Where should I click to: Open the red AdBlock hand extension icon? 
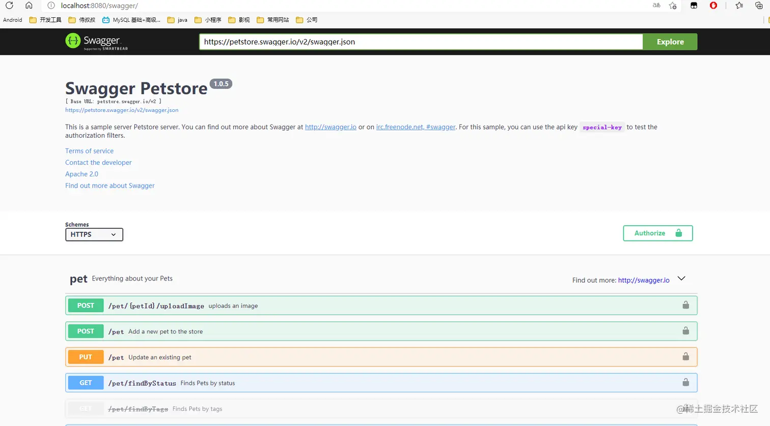(713, 6)
